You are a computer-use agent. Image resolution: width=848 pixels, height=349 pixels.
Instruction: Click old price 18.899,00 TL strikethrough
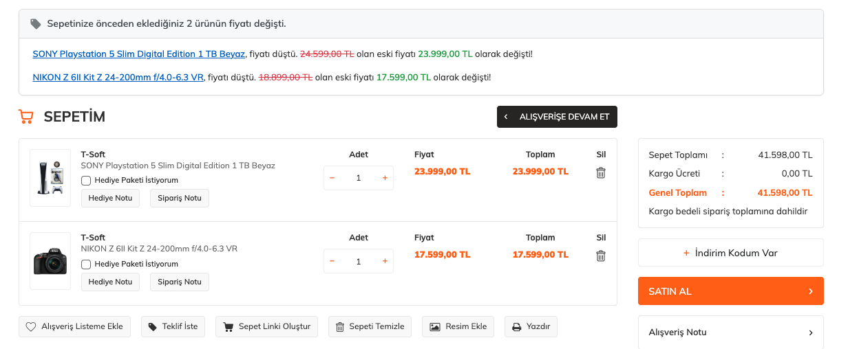286,77
